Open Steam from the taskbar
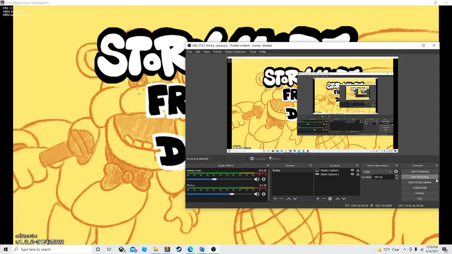 pos(179,249)
